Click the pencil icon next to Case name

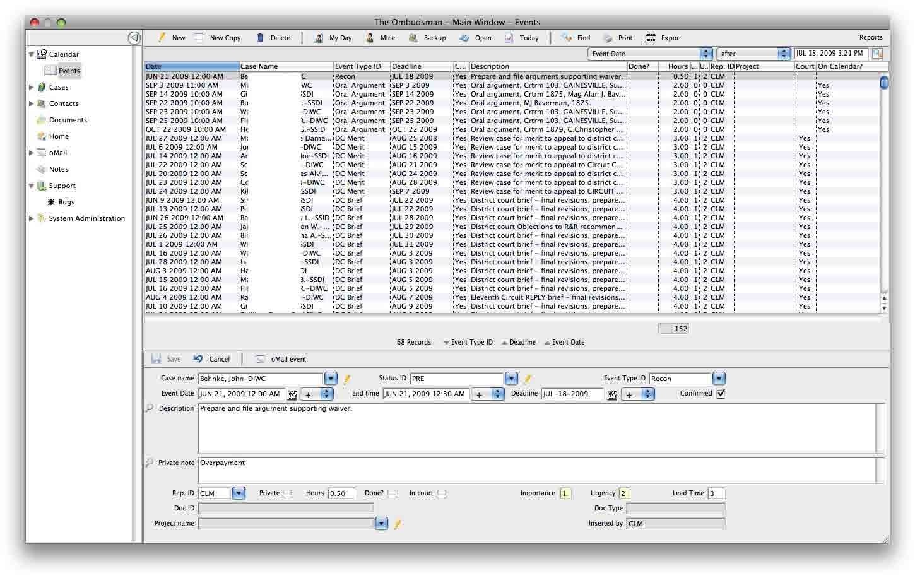[346, 379]
